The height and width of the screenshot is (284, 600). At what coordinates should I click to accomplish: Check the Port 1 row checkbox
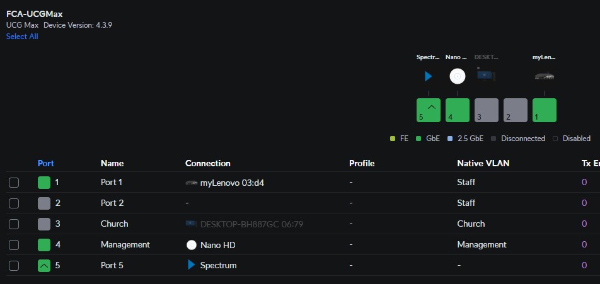click(x=14, y=183)
